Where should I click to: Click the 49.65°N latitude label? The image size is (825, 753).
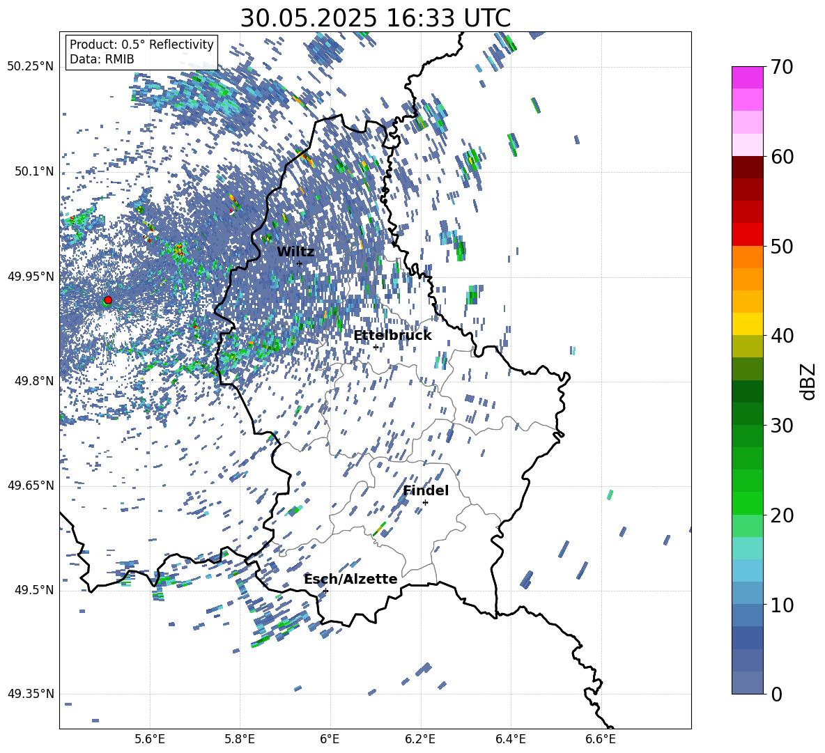[x=31, y=485]
